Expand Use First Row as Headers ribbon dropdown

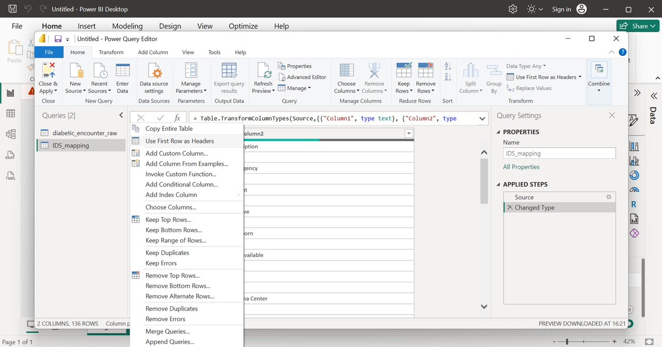(580, 77)
